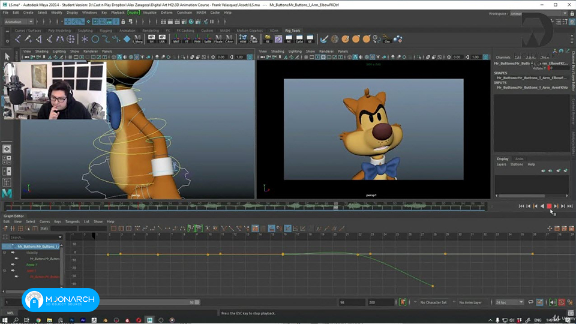This screenshot has width=576, height=324.
Task: Click the HSW shelf button
Action: coord(243,39)
